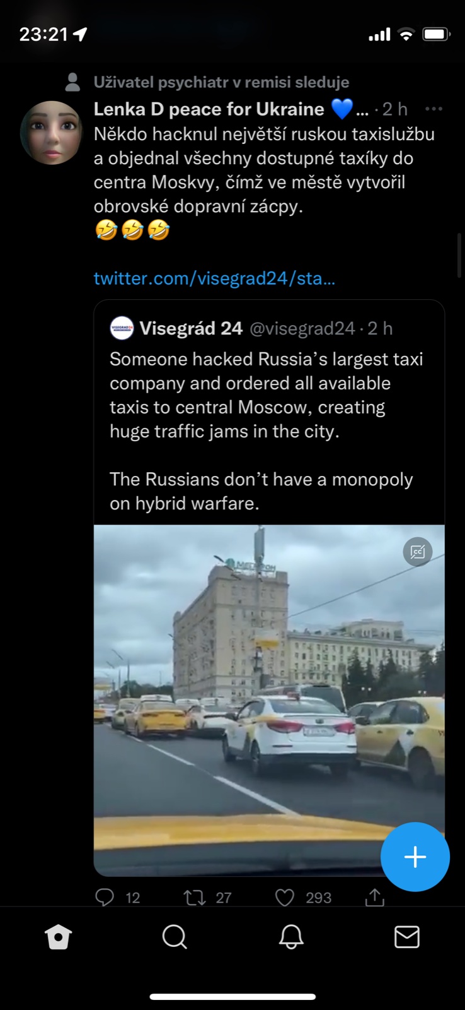This screenshot has height=1010, width=465.
Task: Open the Search tab
Action: point(175,937)
